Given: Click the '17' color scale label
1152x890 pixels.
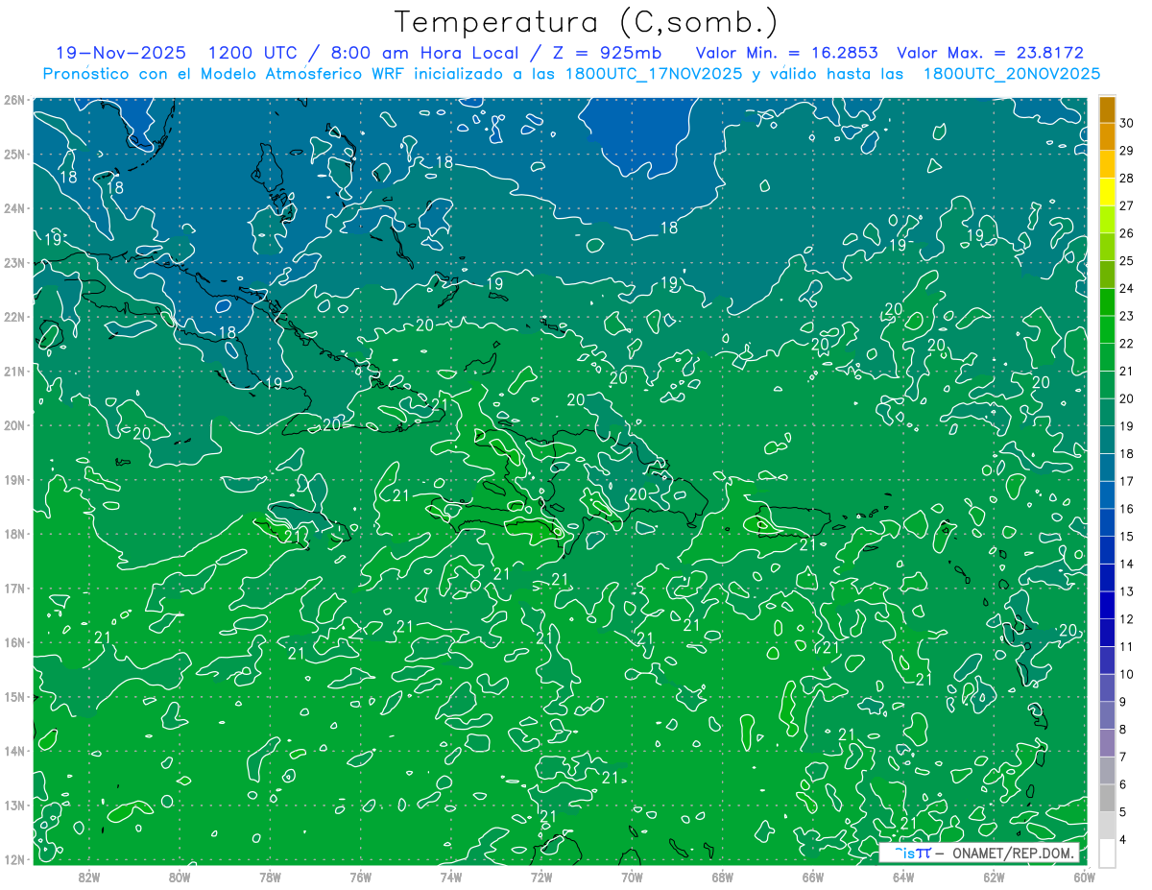Looking at the screenshot, I should click(1126, 481).
